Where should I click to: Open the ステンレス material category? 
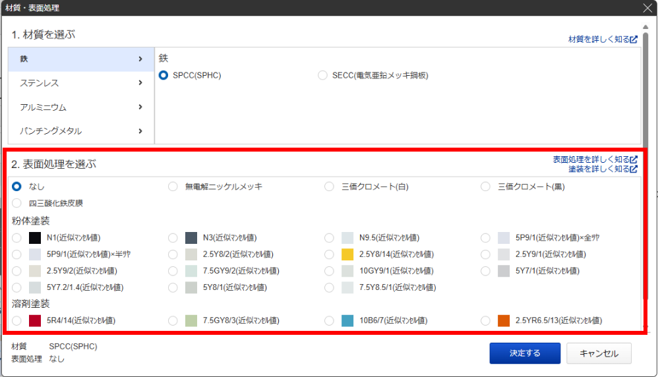point(81,83)
